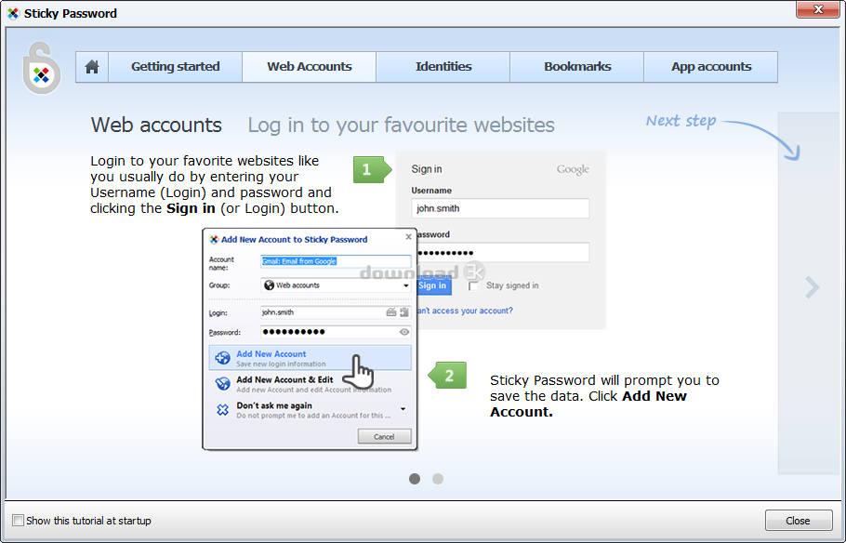Close the Sticky Password window
The width and height of the screenshot is (846, 543).
tap(818, 9)
